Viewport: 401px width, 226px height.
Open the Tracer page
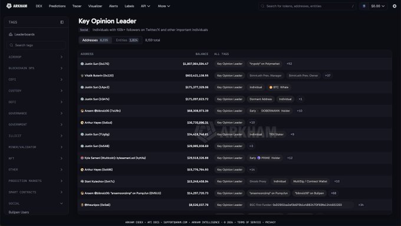[77, 6]
